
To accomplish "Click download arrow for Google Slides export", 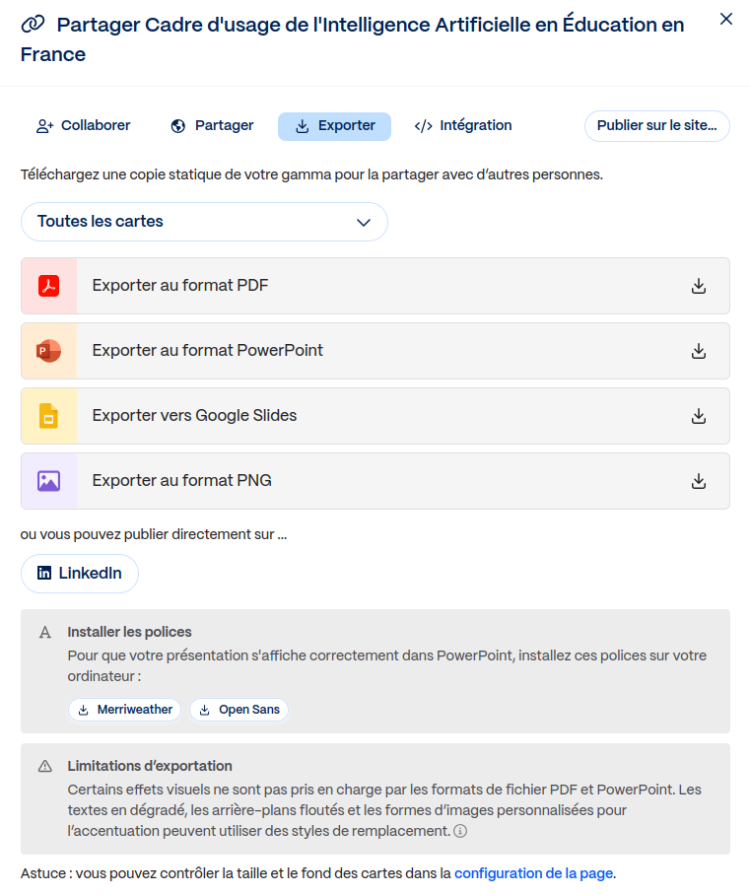I will point(699,416).
